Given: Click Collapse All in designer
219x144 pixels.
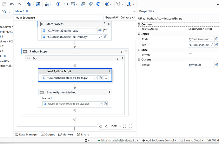Looking at the screenshot, I should click(x=128, y=17).
